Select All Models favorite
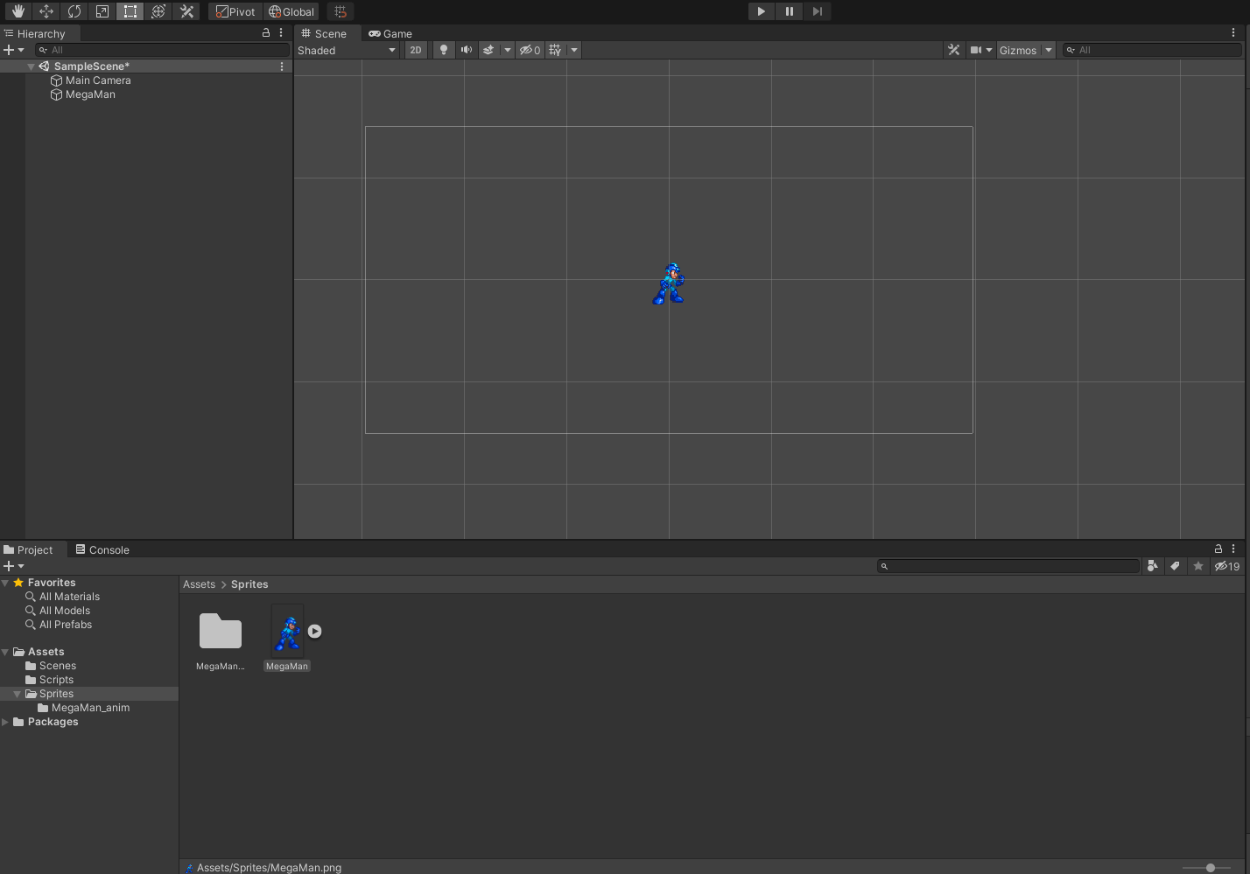The image size is (1250, 874). tap(58, 611)
